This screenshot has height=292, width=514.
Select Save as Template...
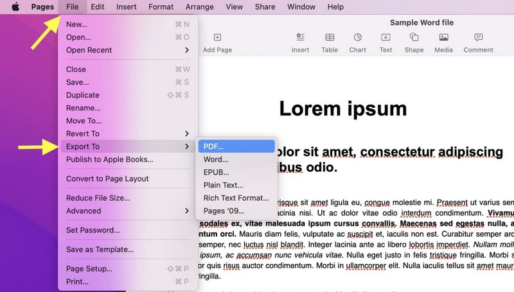(128, 250)
